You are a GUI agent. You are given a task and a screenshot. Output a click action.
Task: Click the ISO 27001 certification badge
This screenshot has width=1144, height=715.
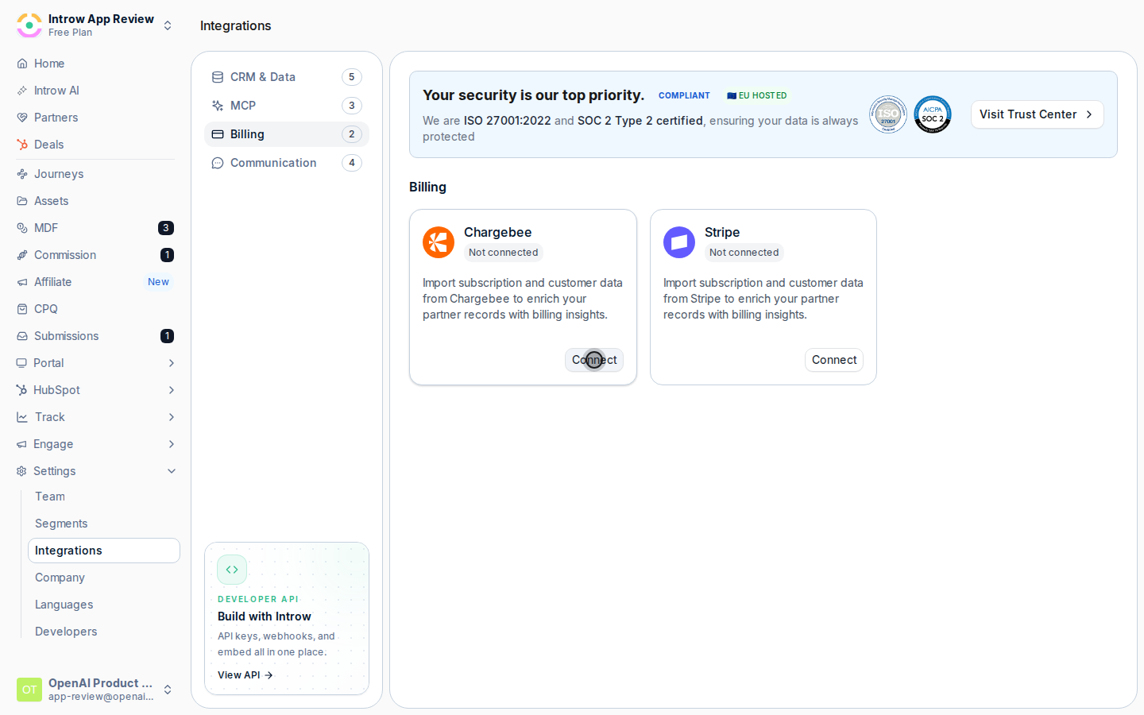pyautogui.click(x=888, y=114)
